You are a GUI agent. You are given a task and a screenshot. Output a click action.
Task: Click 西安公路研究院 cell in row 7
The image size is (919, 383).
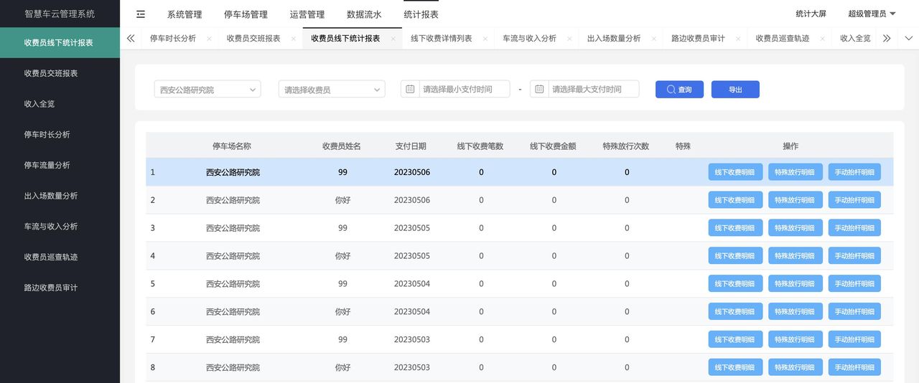click(x=233, y=340)
